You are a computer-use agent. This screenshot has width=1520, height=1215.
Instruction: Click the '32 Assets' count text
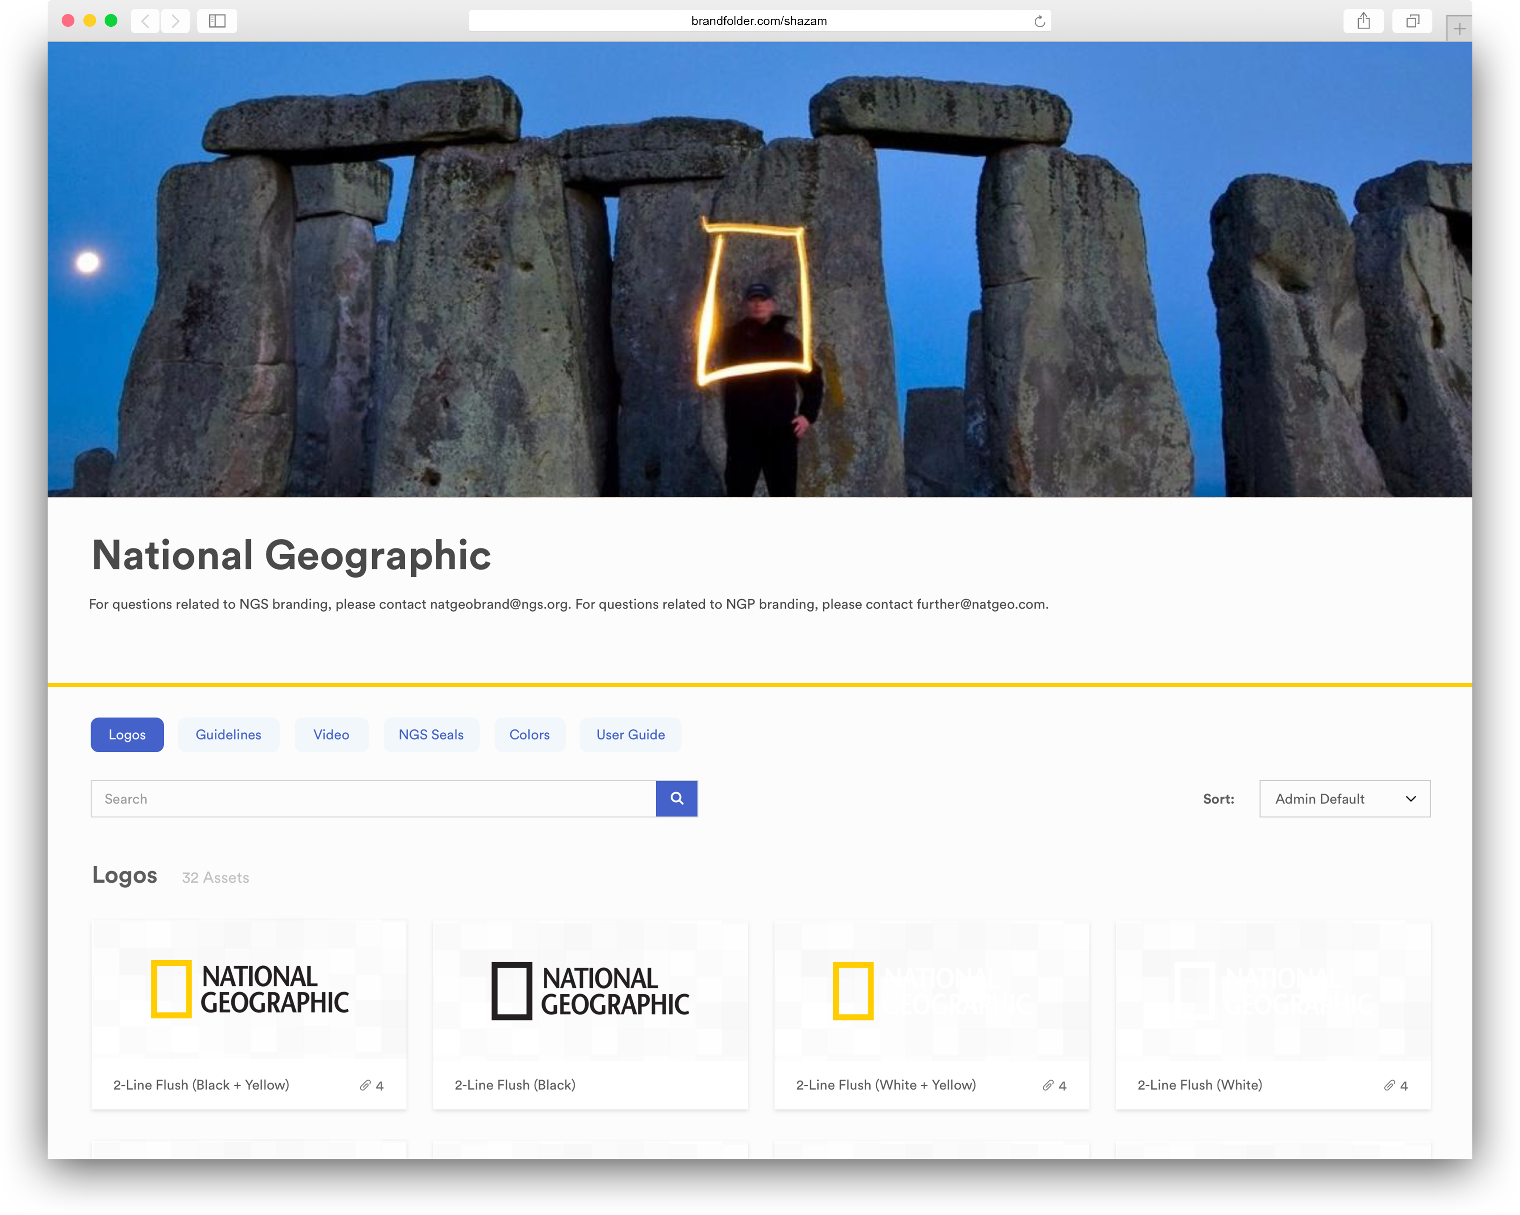click(216, 877)
